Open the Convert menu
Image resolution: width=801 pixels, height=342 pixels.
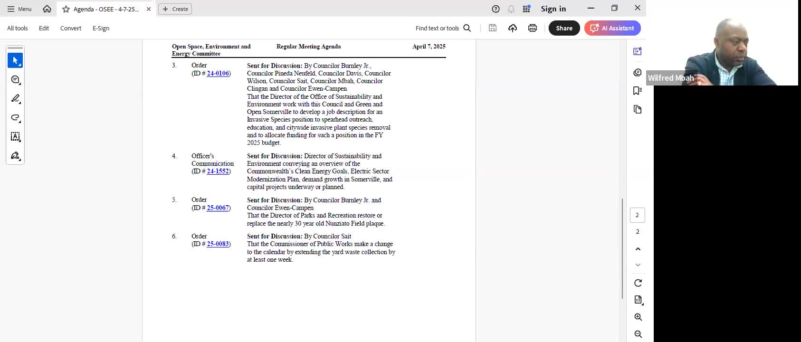[70, 28]
